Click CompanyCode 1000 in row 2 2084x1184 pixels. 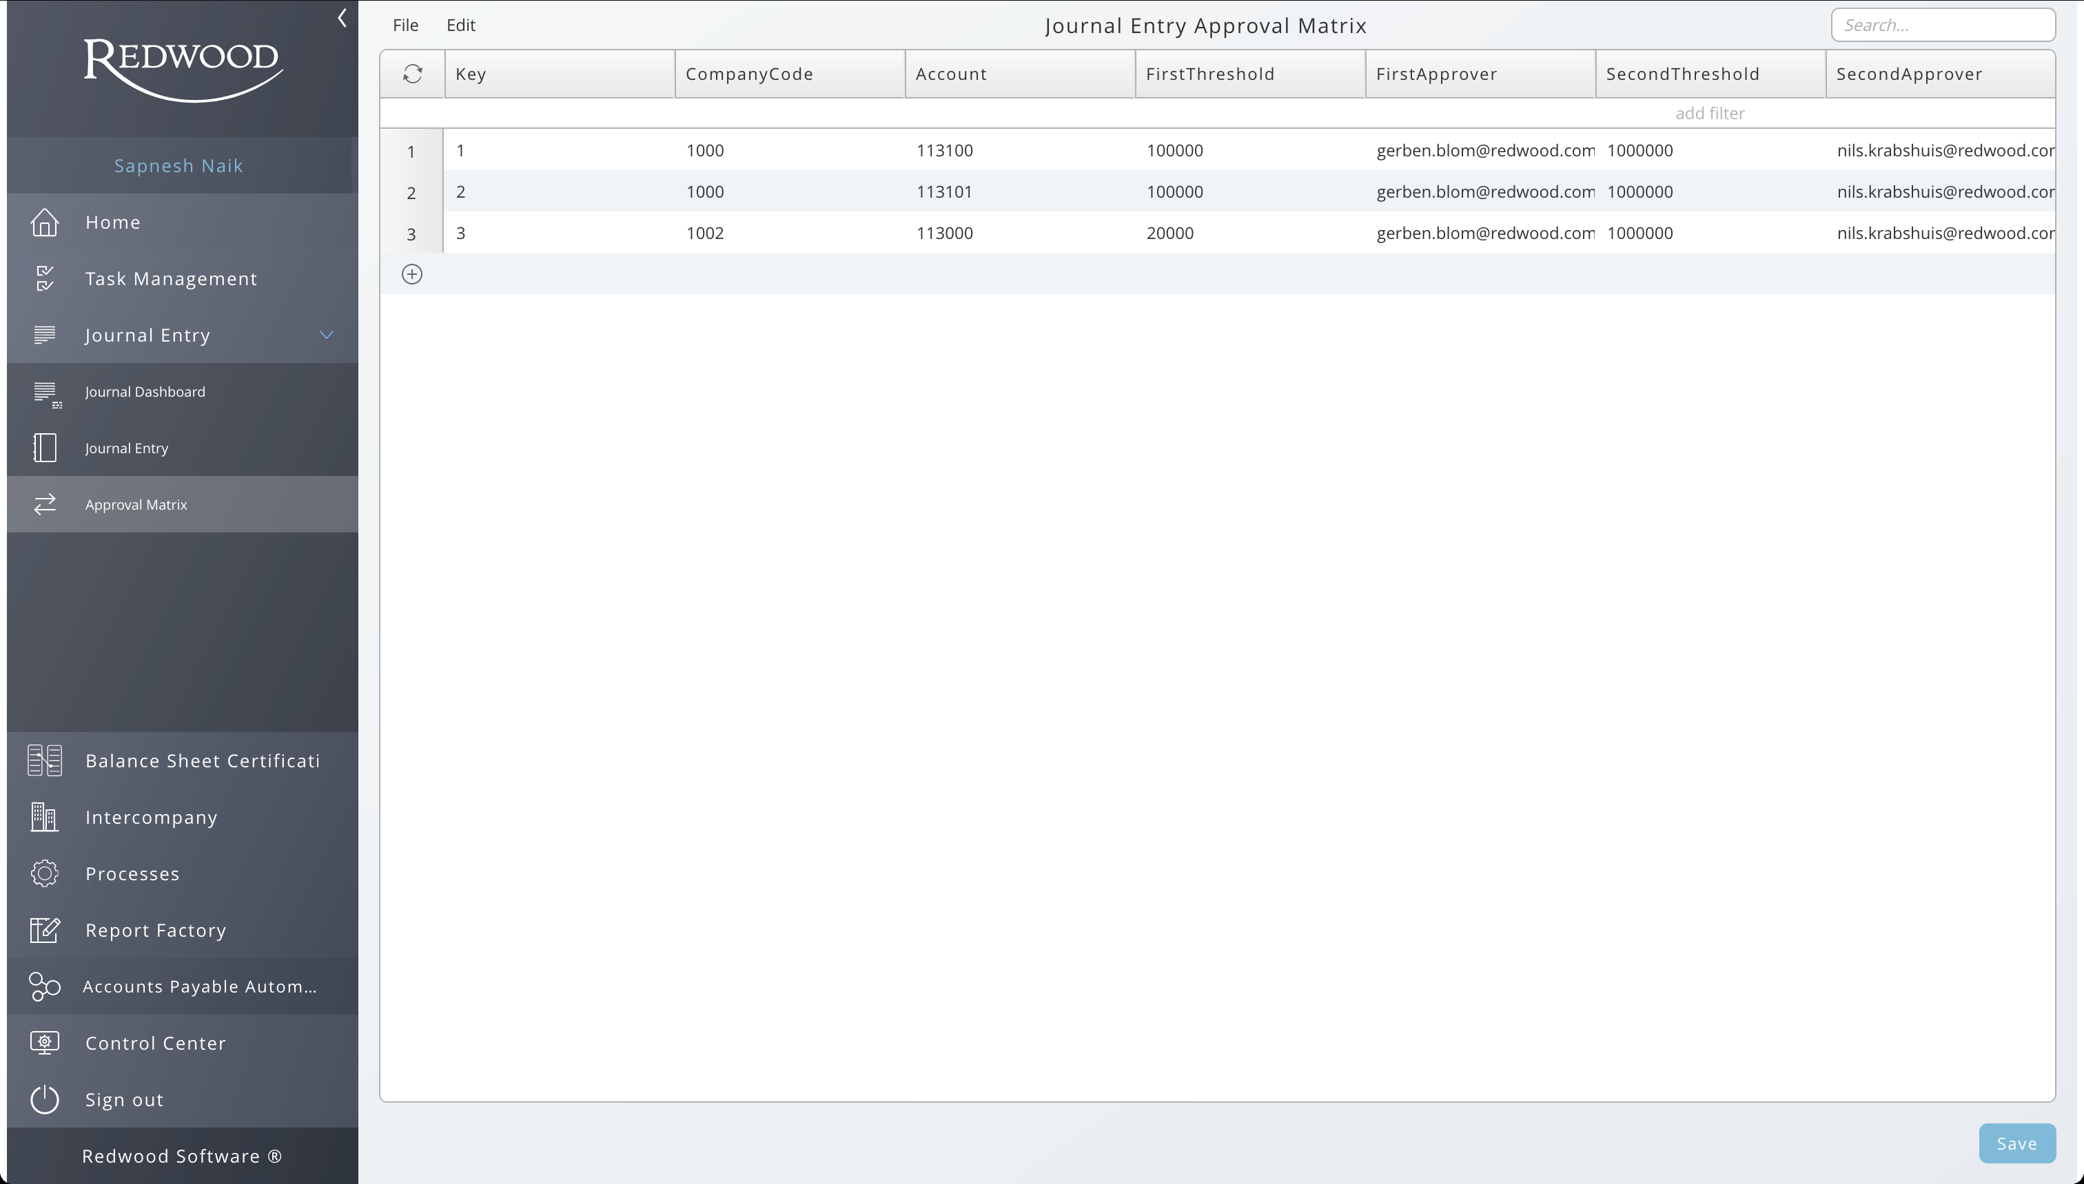coord(790,192)
